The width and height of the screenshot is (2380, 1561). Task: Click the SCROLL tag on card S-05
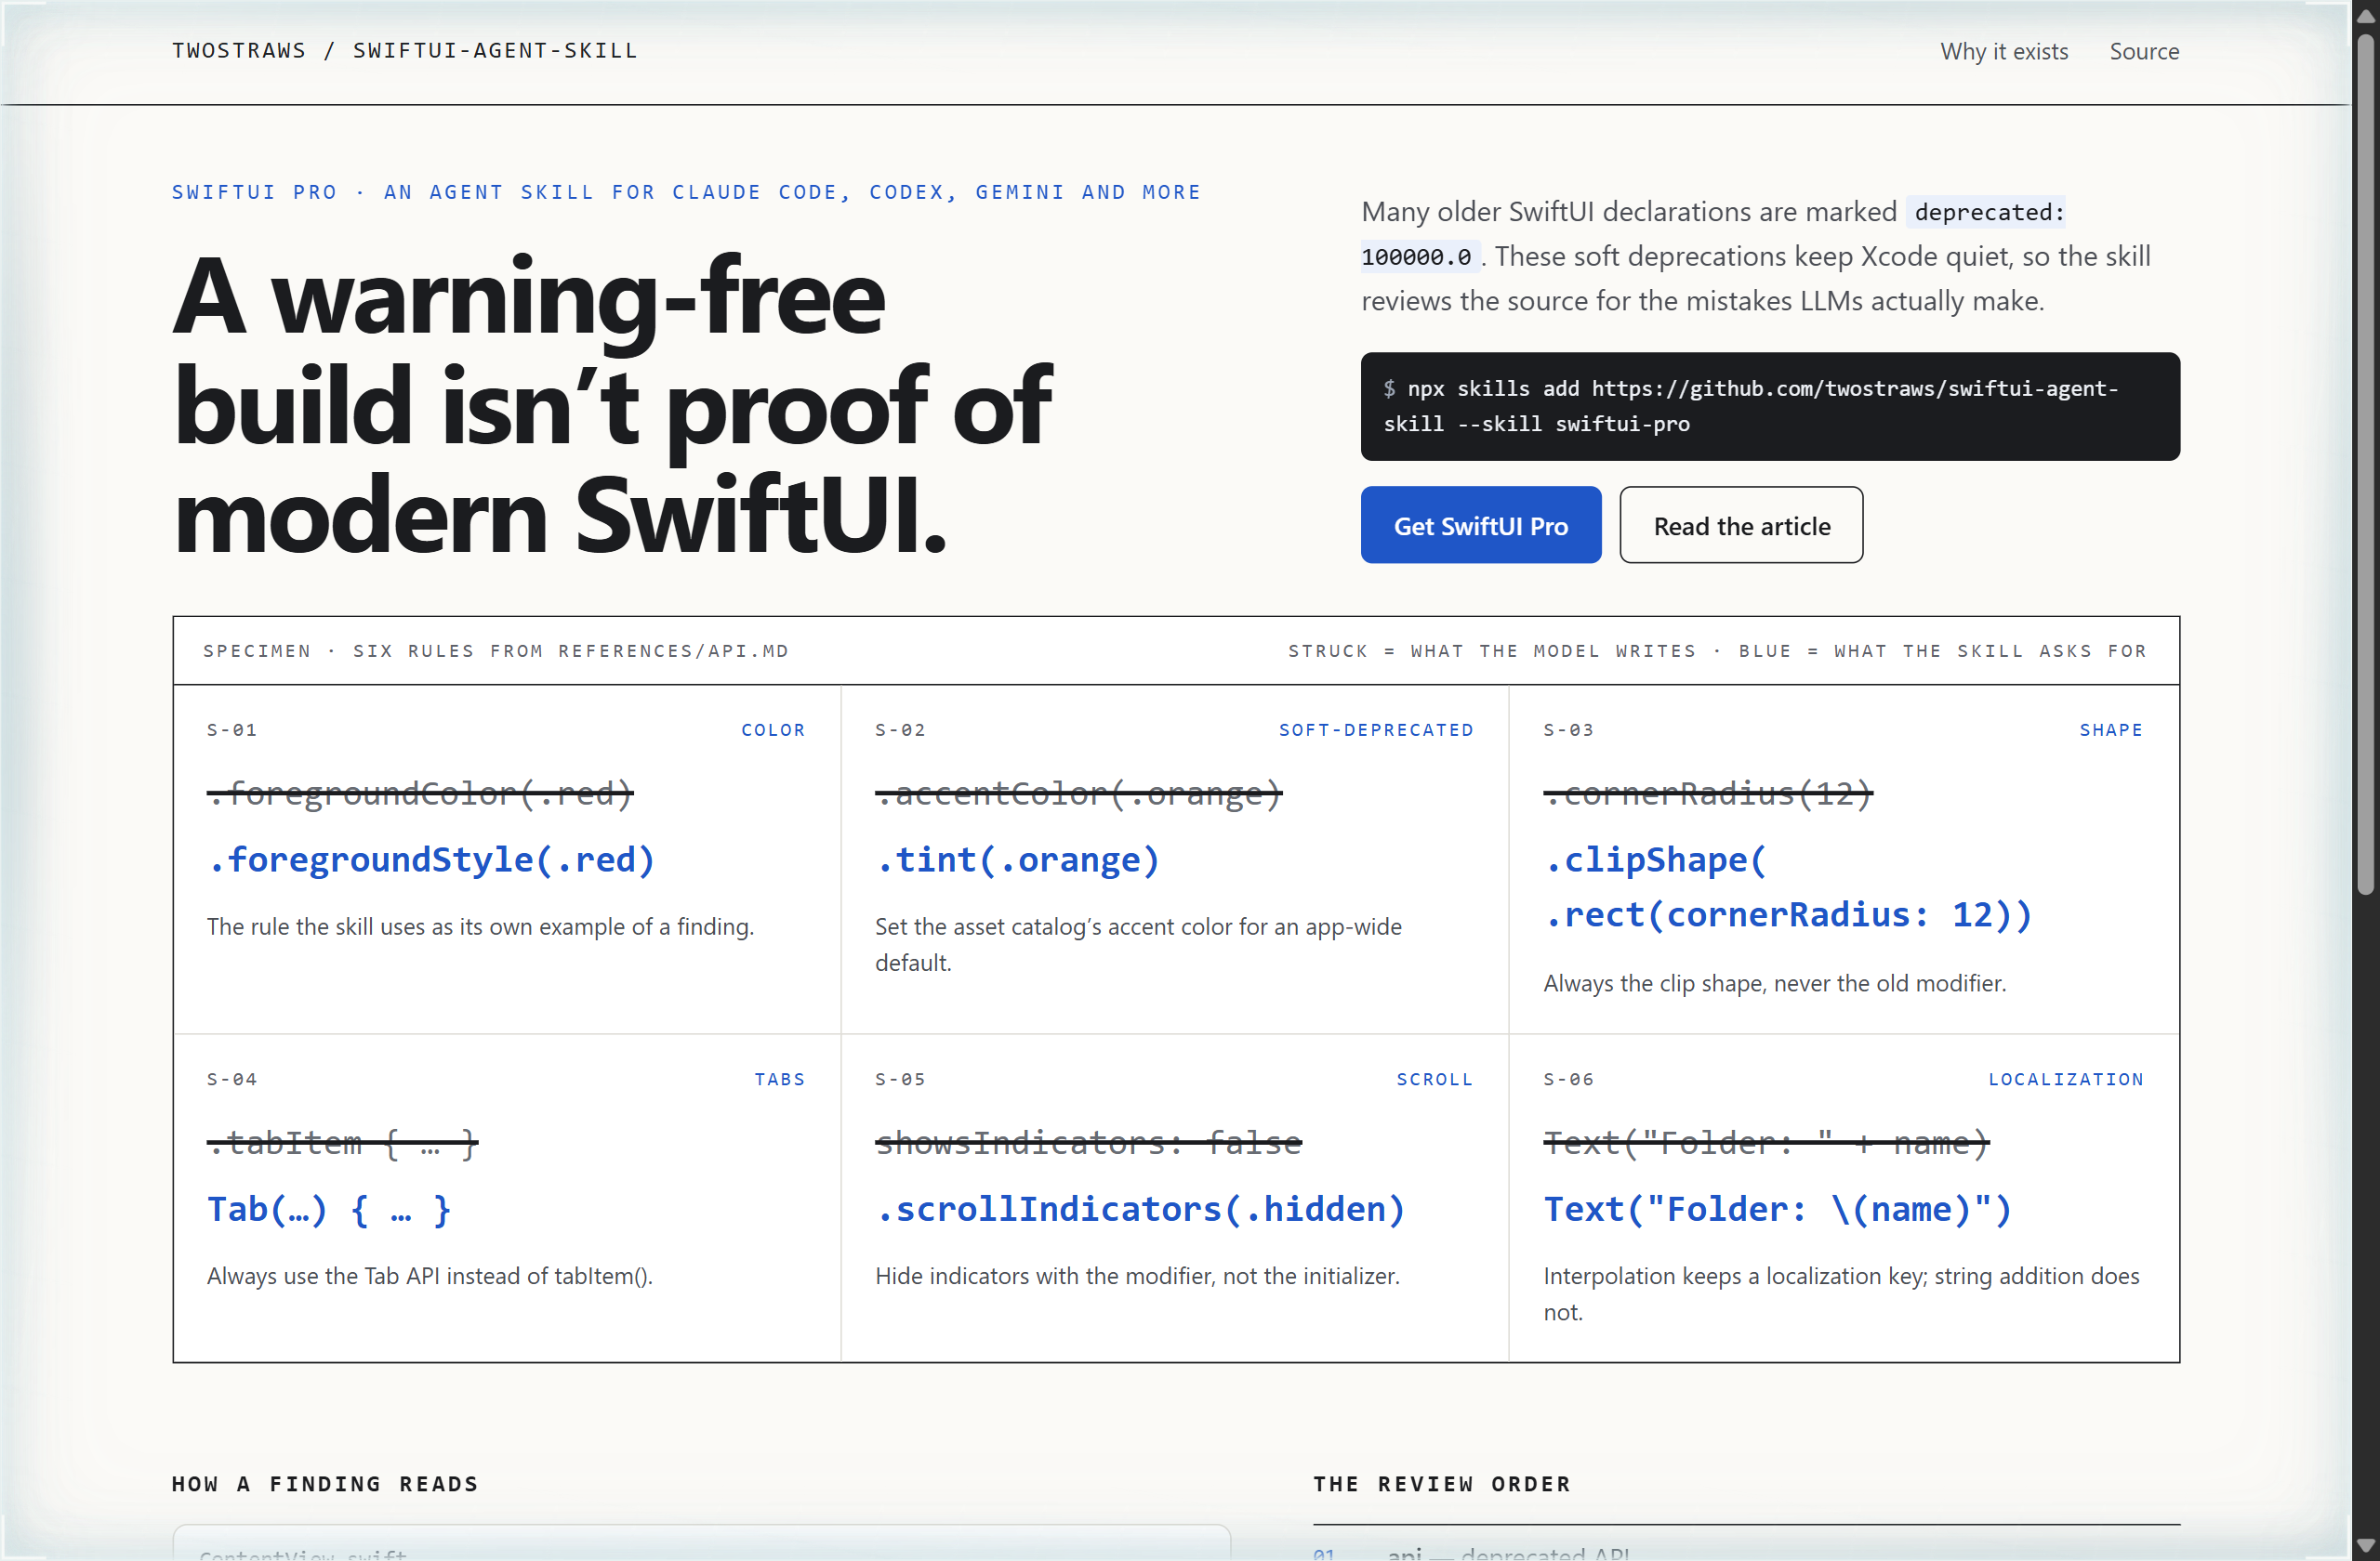1434,1080
